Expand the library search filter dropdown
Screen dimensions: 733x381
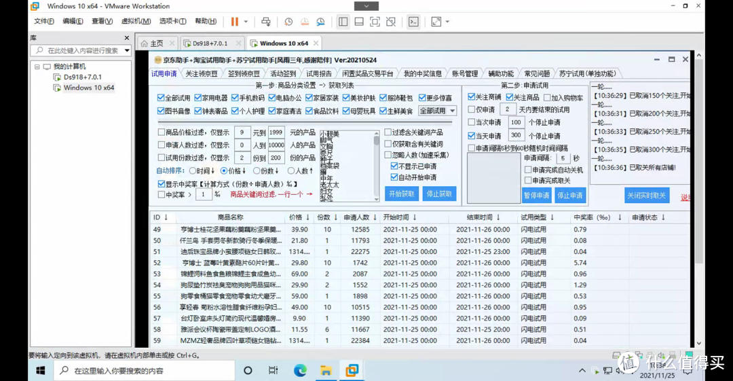127,50
